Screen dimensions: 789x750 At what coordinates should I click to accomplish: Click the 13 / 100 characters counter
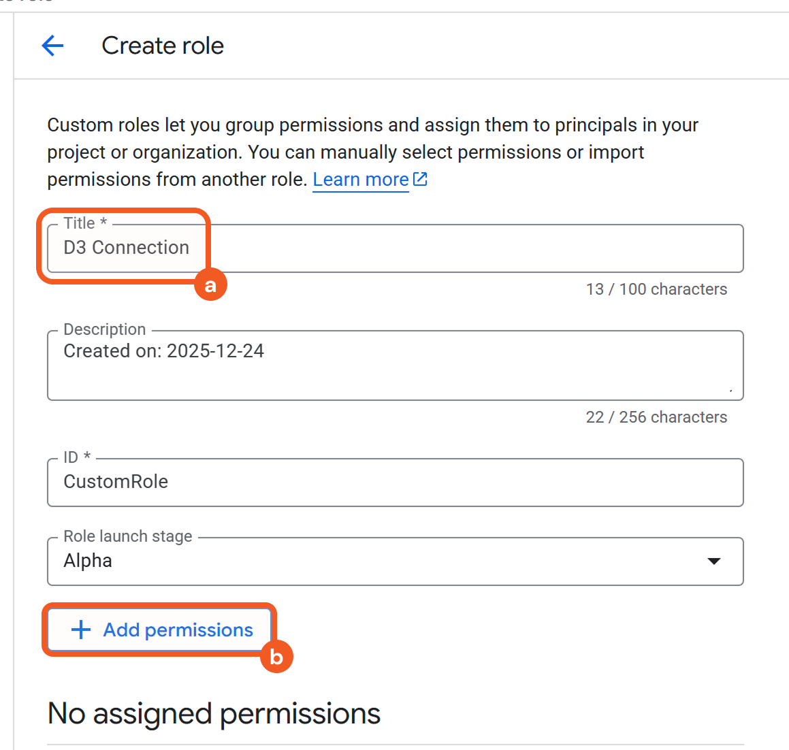tap(656, 289)
